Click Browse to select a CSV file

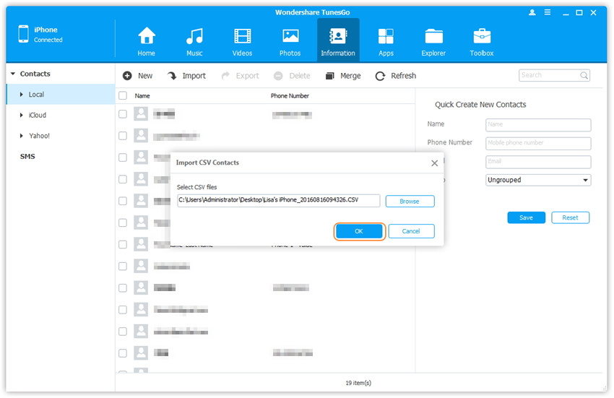(410, 202)
